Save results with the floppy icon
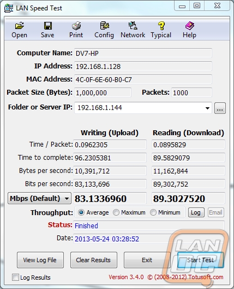This screenshot has width=234, height=289. pyautogui.click(x=47, y=30)
